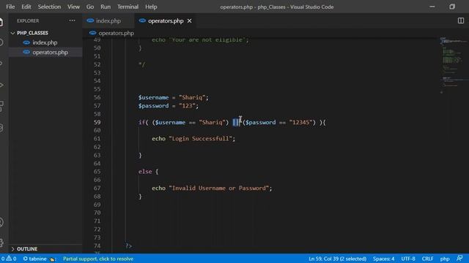Click the $password variable on line 57
Viewport: 469px width, 263px height.
(153, 106)
